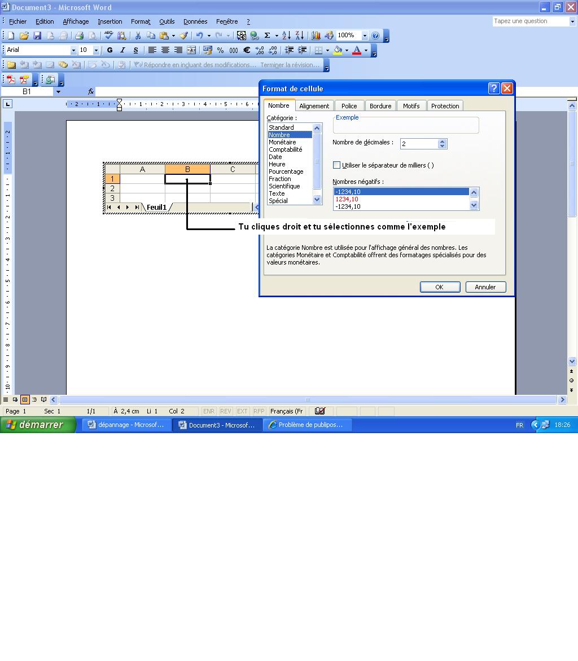Screen dimensions: 578x661
Task: Switch to the Alignement tab
Action: tap(314, 105)
